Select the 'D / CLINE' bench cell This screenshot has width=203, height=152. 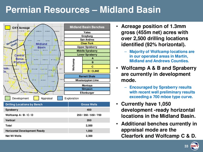(96, 71)
